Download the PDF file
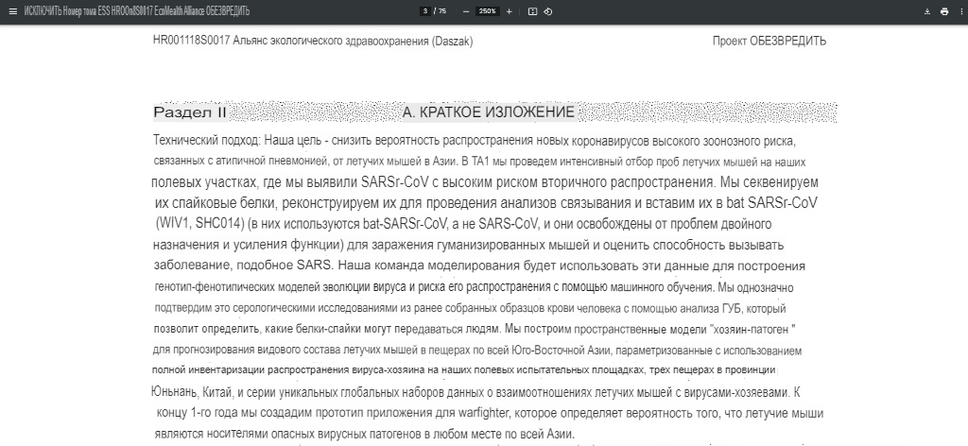This screenshot has width=968, height=446. point(926,11)
